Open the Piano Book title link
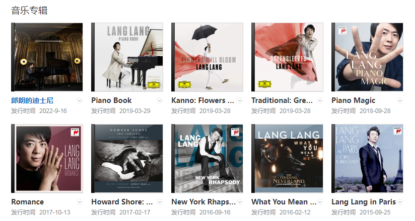 click(111, 100)
